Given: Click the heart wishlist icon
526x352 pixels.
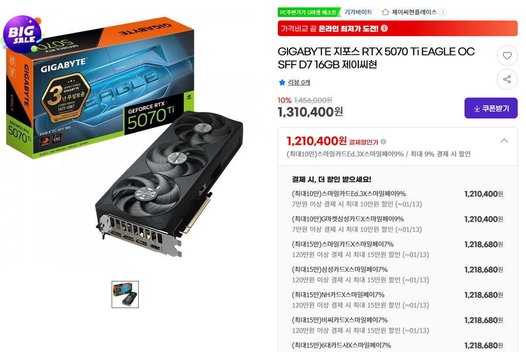Looking at the screenshot, I should [x=507, y=56].
